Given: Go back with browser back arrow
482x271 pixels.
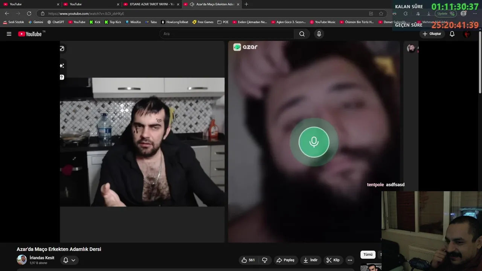Looking at the screenshot, I should (x=7, y=14).
